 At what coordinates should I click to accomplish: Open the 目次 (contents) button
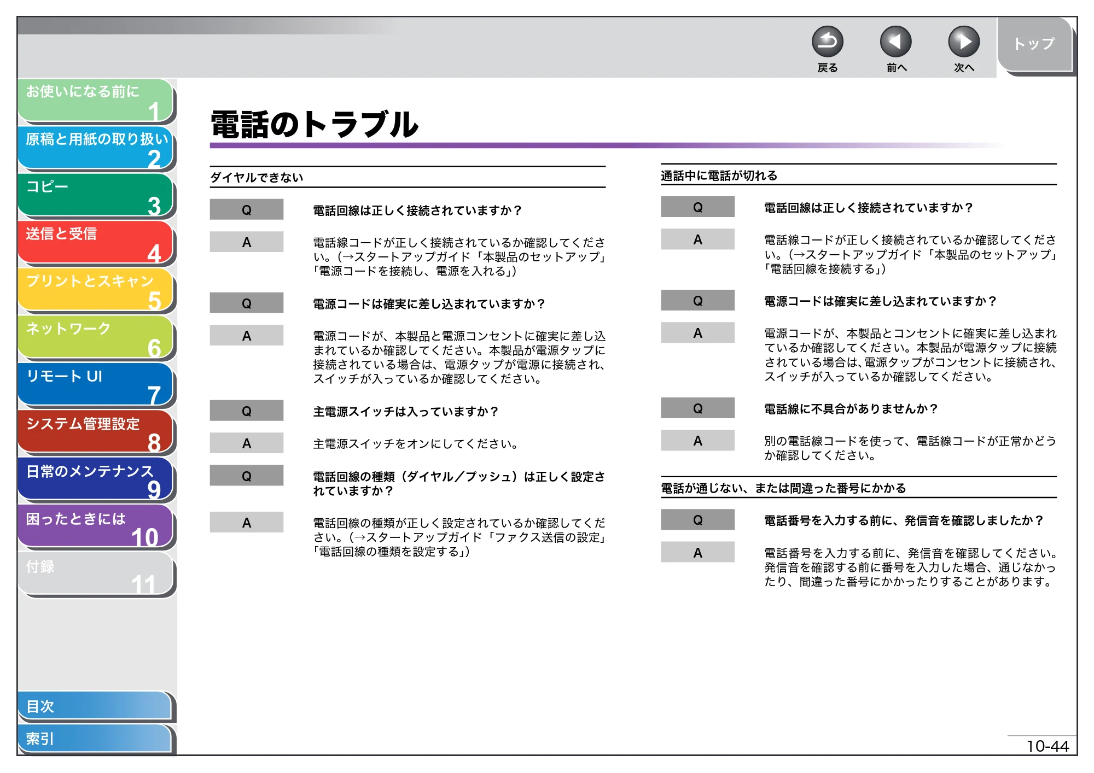pyautogui.click(x=95, y=706)
